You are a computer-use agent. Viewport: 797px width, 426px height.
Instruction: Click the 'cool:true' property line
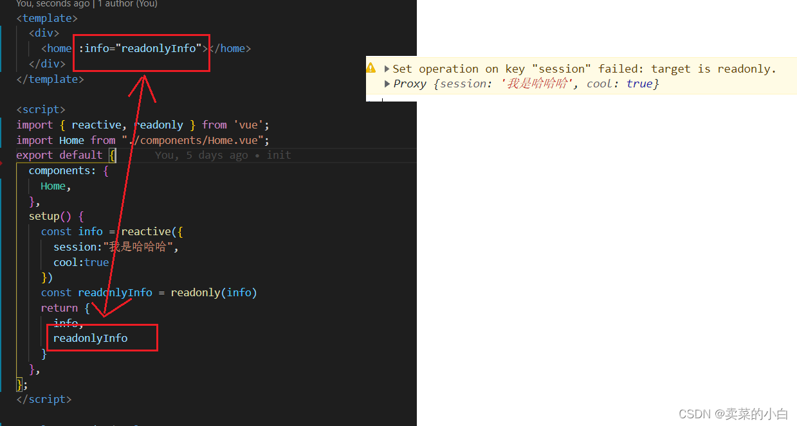pyautogui.click(x=81, y=262)
